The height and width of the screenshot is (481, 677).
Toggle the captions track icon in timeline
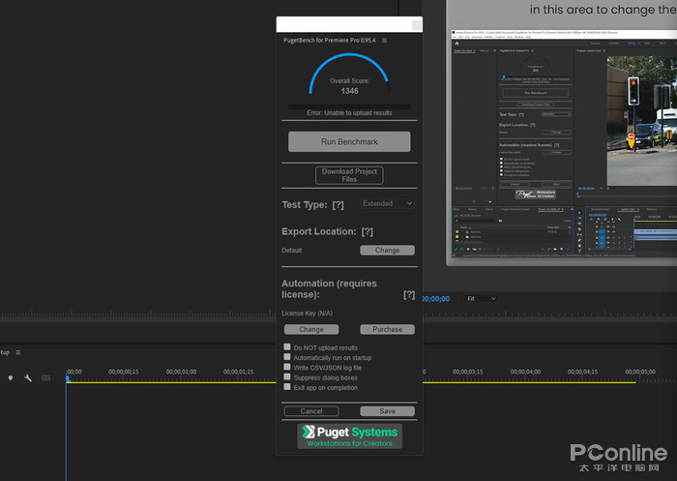45,378
